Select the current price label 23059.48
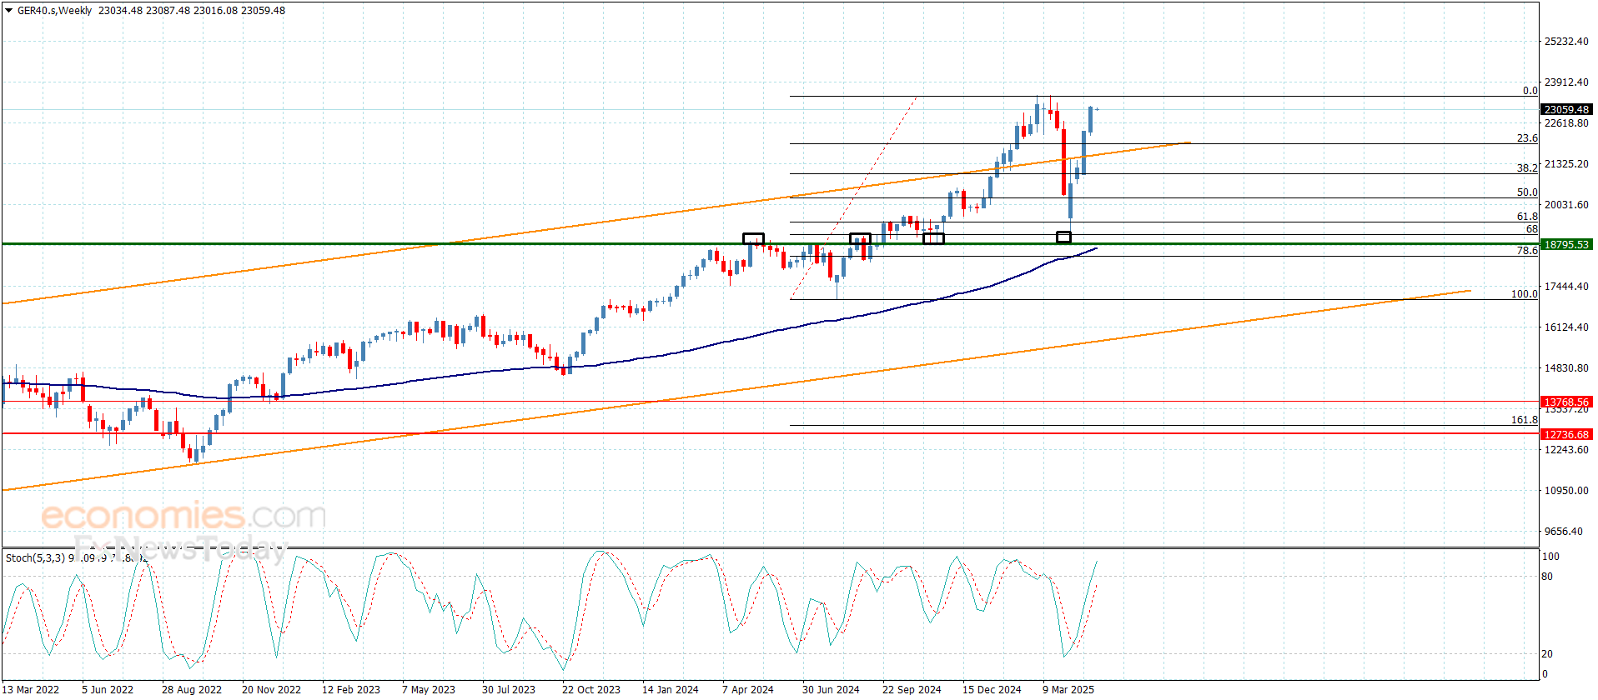The height and width of the screenshot is (700, 1598). (1565, 109)
